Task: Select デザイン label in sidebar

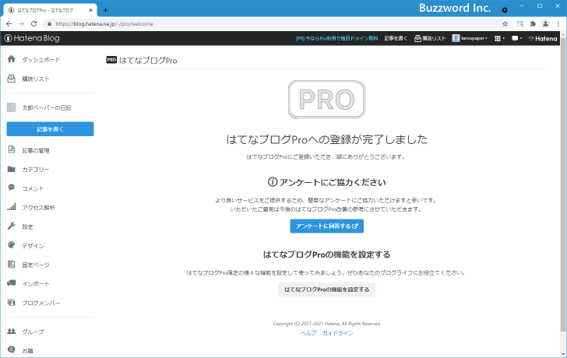Action: click(x=33, y=246)
